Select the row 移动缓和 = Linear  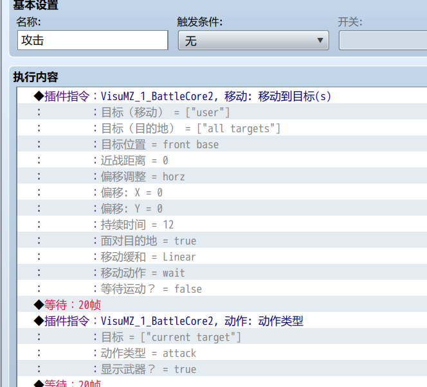pos(222,257)
